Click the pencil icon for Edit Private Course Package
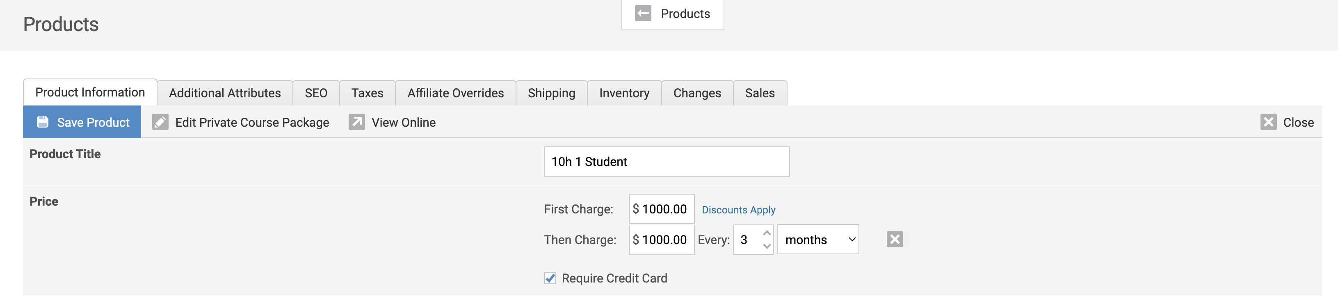The image size is (1338, 296). [160, 122]
